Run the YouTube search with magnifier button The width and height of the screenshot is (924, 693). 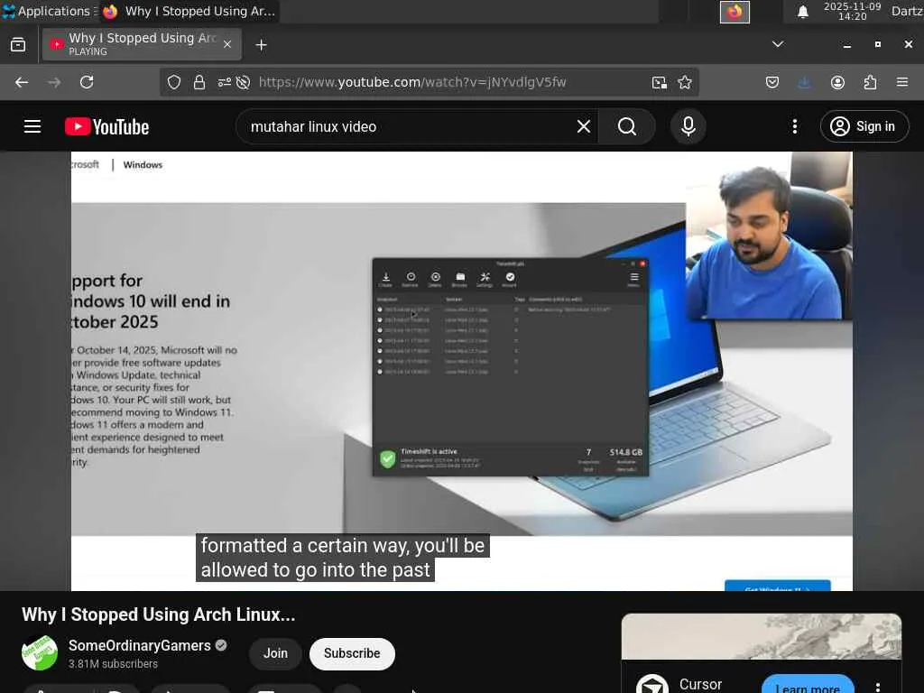click(x=627, y=126)
